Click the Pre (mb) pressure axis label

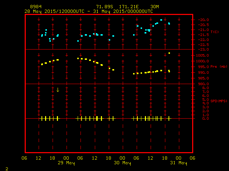pyautogui.click(x=219, y=67)
